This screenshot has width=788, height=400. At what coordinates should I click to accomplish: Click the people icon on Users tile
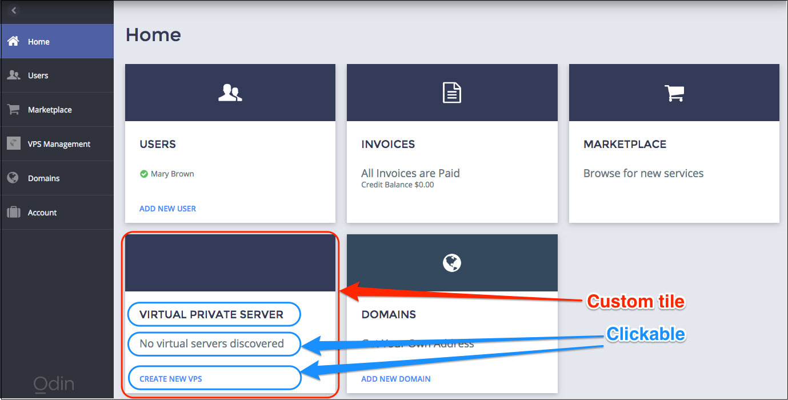tap(230, 93)
